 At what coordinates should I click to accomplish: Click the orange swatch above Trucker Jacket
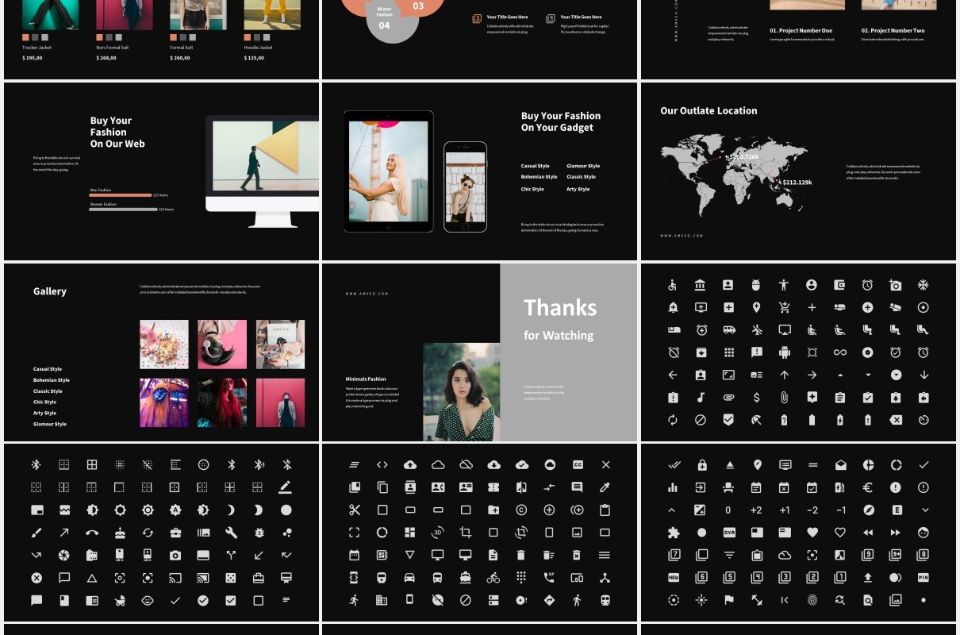point(25,37)
